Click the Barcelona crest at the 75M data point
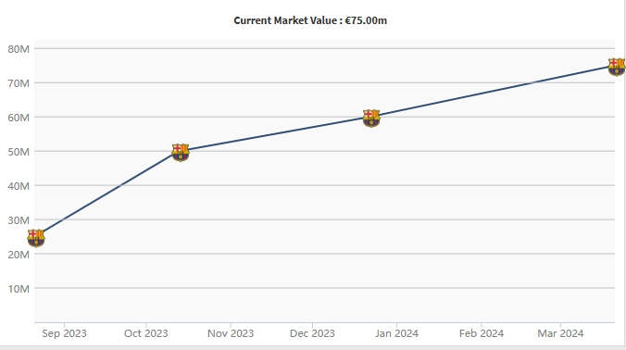 617,67
